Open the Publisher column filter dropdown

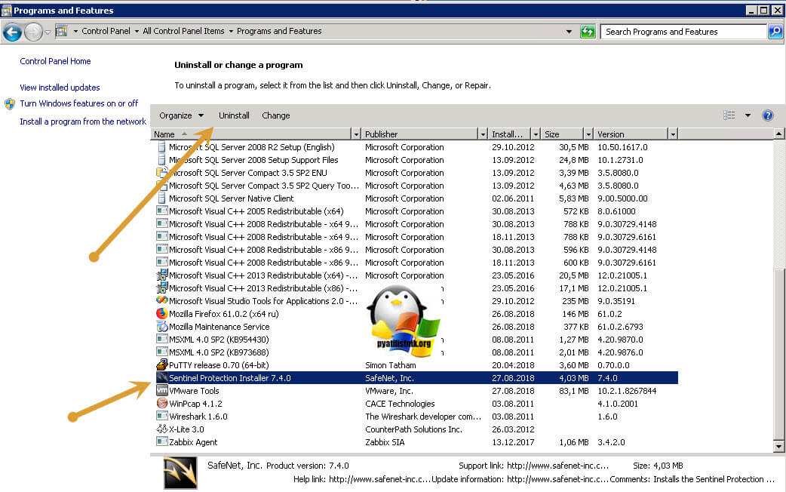[x=483, y=134]
